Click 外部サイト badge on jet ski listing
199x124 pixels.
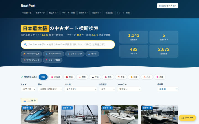[x=27, y=108]
